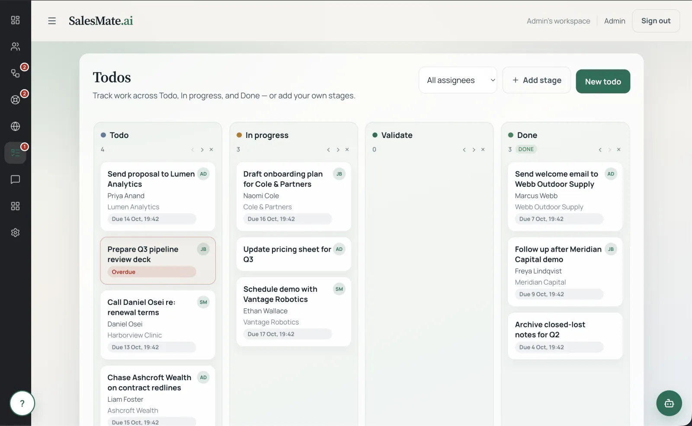
Task: Expand the All assignees dropdown
Action: coord(458,80)
